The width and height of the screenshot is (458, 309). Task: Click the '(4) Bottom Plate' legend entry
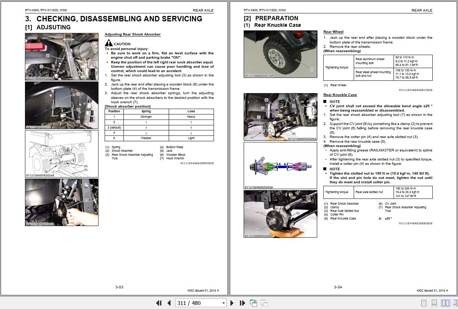tap(172, 147)
